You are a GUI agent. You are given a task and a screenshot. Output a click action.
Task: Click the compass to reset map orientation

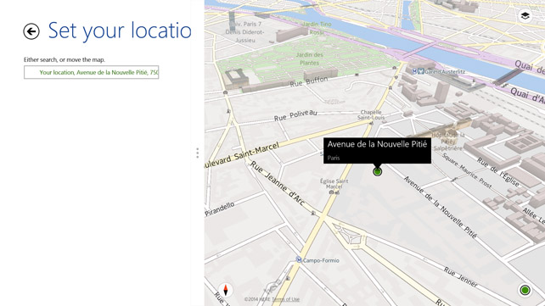tap(226, 290)
